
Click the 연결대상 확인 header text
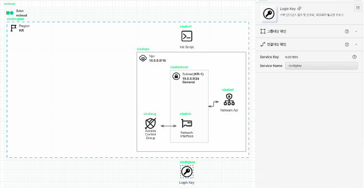coord(276,44)
